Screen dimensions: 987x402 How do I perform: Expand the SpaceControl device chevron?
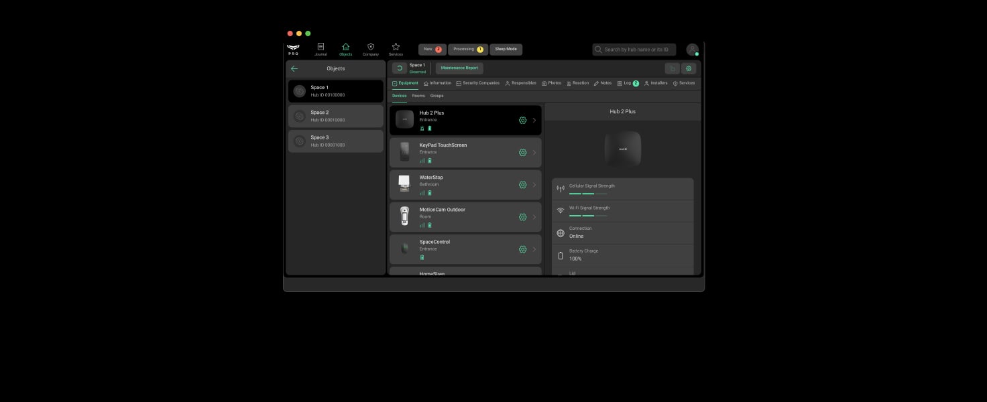(534, 249)
